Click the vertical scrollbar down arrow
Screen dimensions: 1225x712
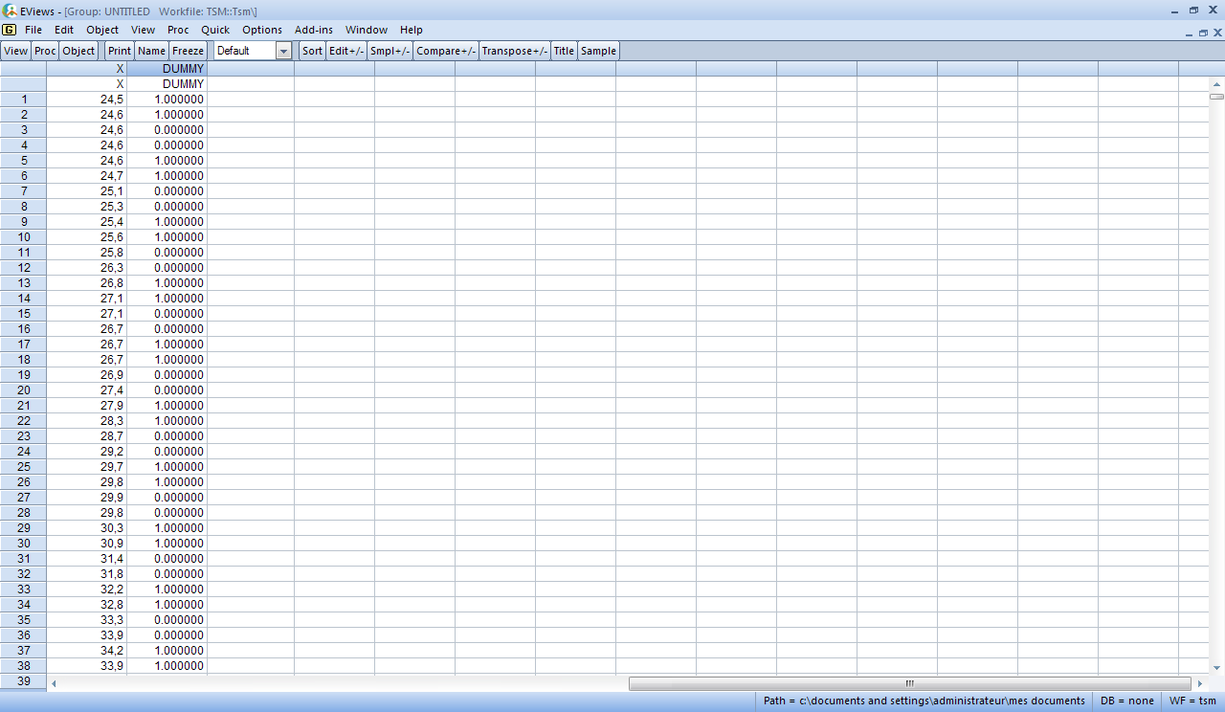[x=1216, y=668]
